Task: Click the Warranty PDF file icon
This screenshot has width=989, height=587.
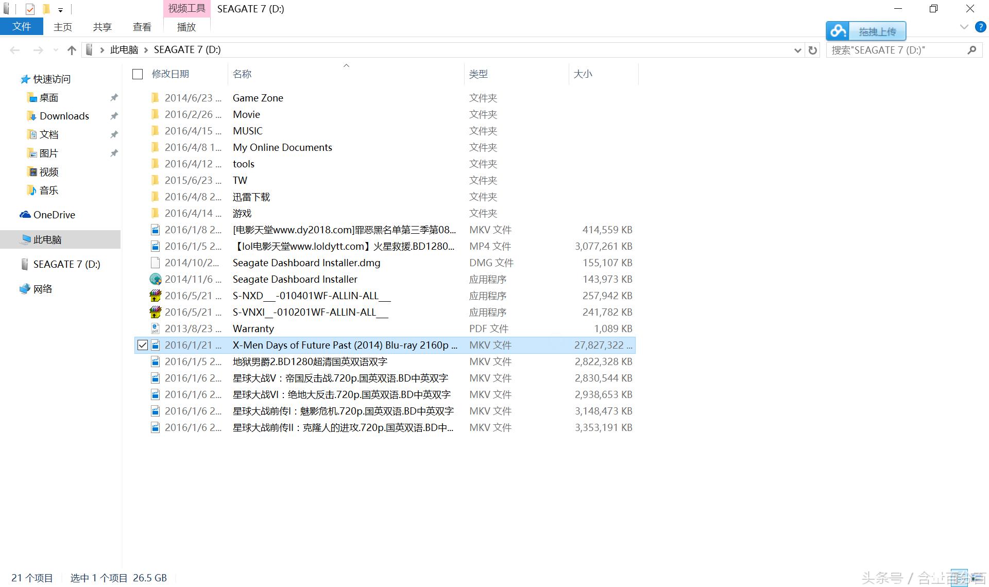Action: tap(155, 329)
